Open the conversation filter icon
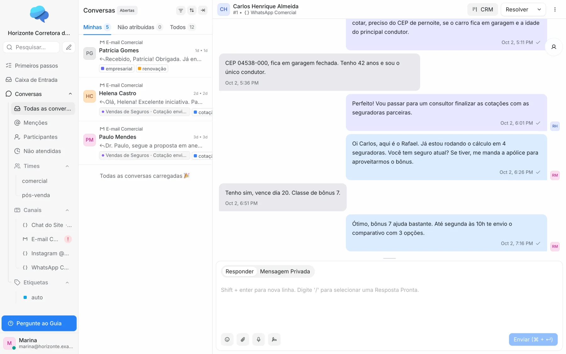The height and width of the screenshot is (354, 566). click(180, 10)
